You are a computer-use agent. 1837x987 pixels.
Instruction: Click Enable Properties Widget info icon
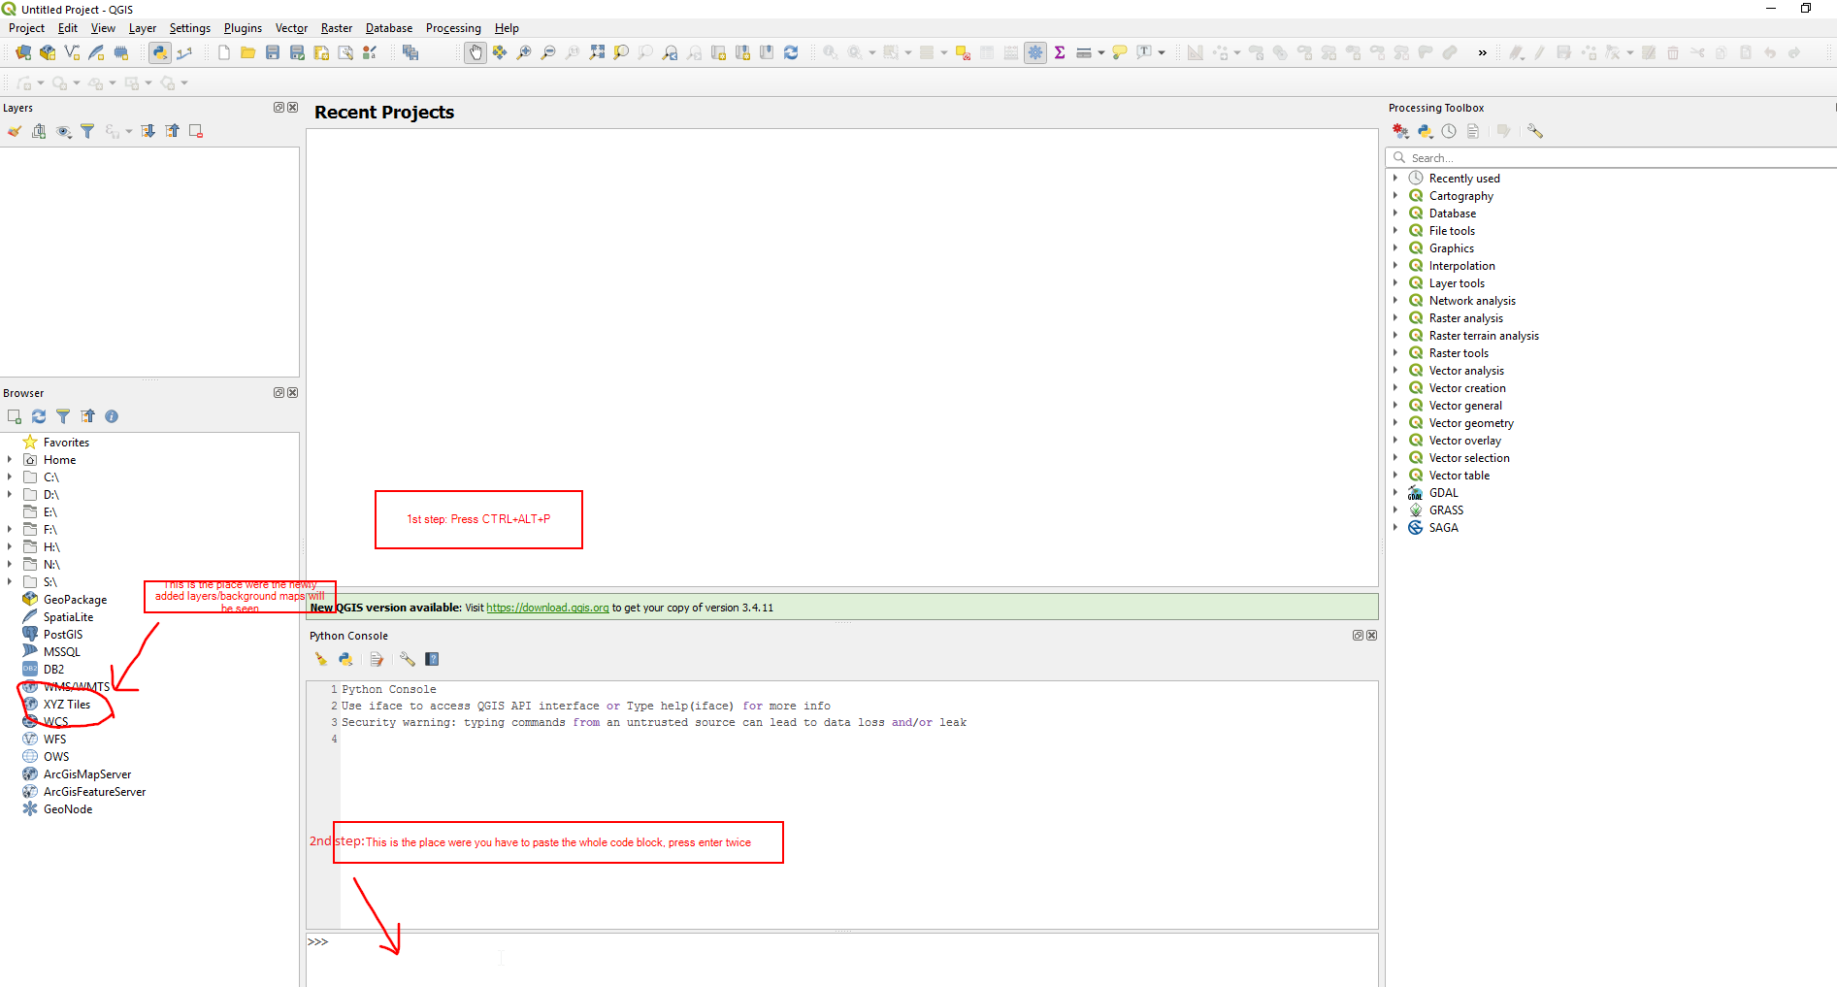coord(112,416)
